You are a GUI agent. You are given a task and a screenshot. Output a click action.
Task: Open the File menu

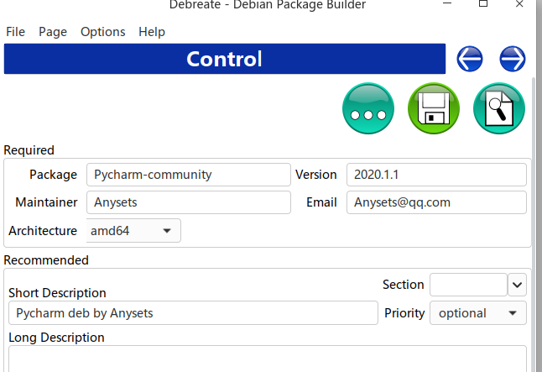point(16,32)
